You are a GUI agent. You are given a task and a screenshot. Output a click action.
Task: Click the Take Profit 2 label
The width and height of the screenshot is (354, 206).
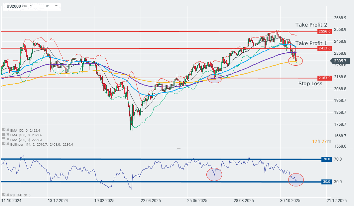click(x=310, y=25)
